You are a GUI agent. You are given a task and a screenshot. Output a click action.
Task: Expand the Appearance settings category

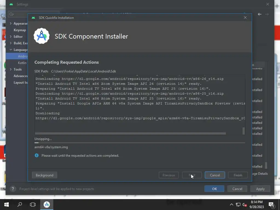pyautogui.click(x=11, y=24)
